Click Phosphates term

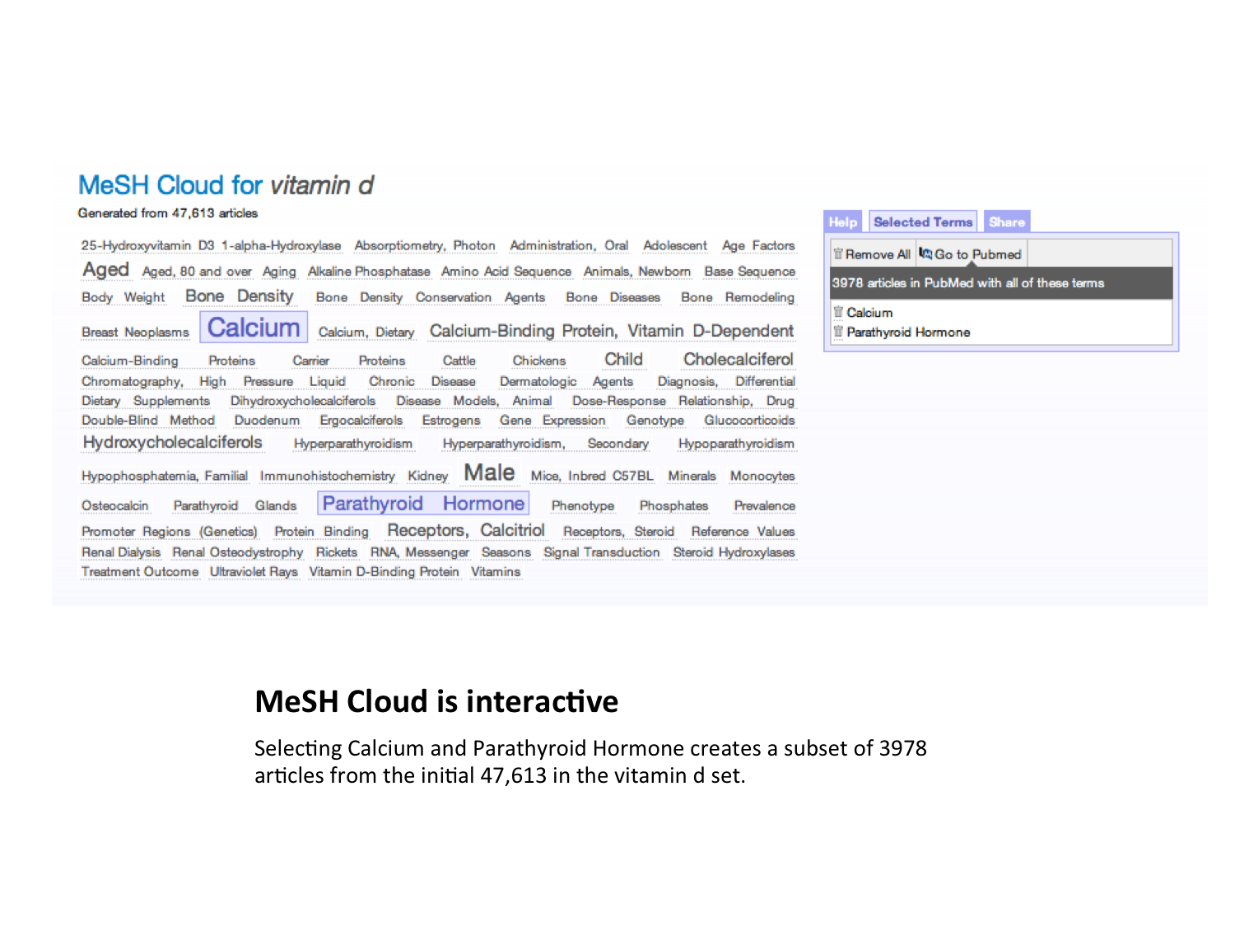point(673,505)
